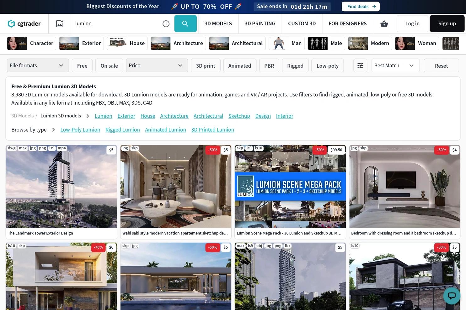Image resolution: width=466 pixels, height=310 pixels.
Task: Open the CUSTOM 3D menu
Action: click(x=302, y=23)
